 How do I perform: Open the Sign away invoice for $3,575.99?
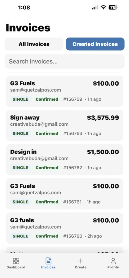pos(64,125)
